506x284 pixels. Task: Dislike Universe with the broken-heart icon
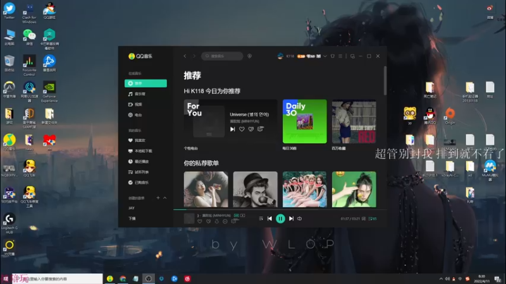251,129
